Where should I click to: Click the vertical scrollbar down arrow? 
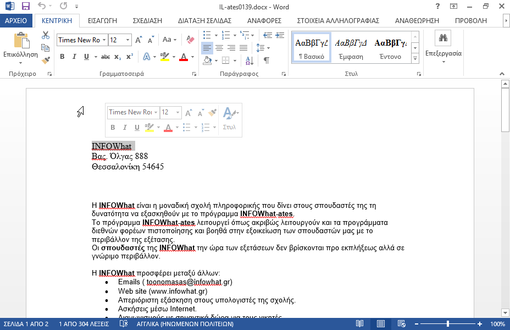(505, 313)
